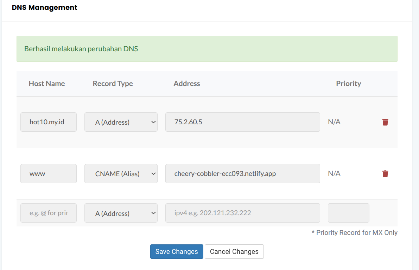Focus the new ipv4 address placeholder field
The height and width of the screenshot is (270, 419).
pyautogui.click(x=243, y=213)
